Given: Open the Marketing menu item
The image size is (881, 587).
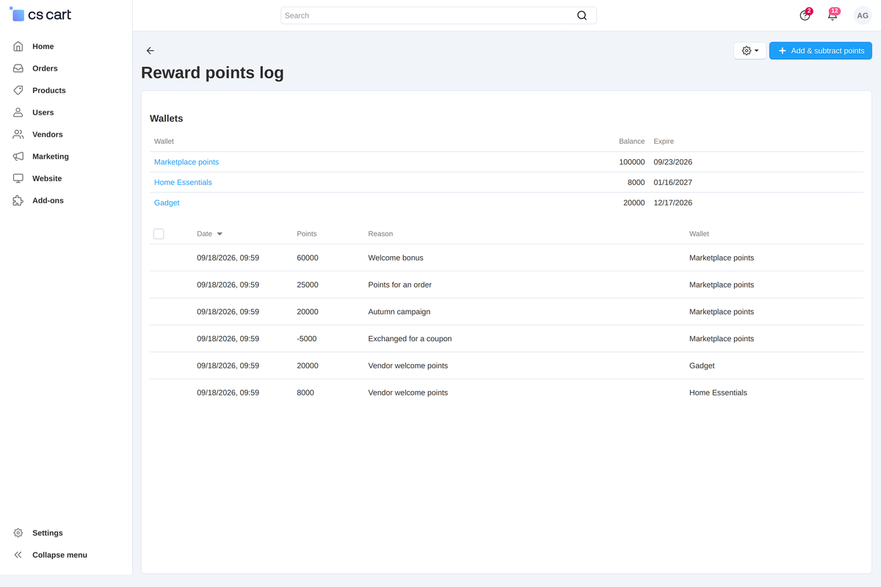Looking at the screenshot, I should click(51, 156).
